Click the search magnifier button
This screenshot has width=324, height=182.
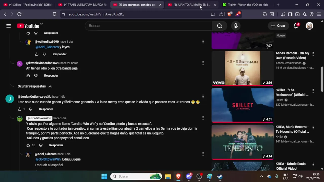tap(219, 26)
